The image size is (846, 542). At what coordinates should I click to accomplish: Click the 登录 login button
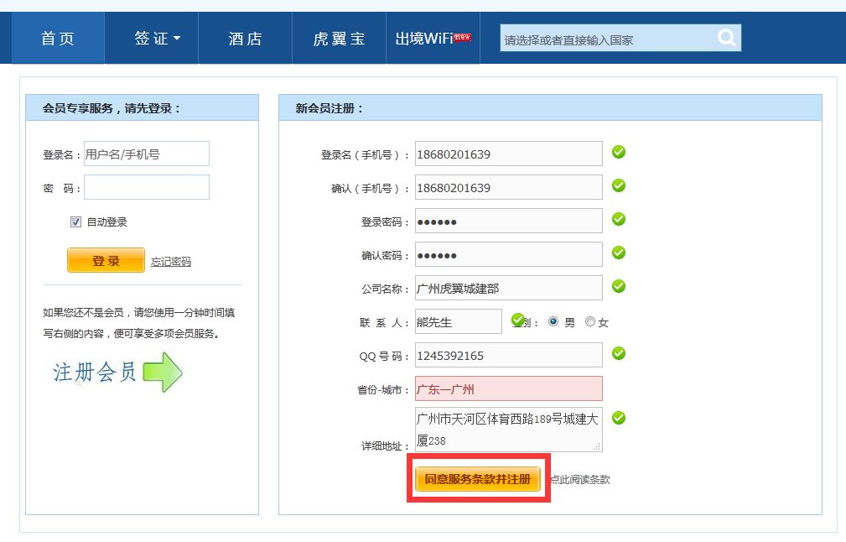point(105,261)
